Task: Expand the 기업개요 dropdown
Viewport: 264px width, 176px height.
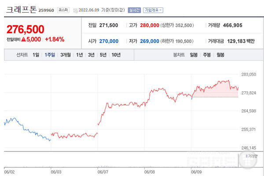Action: (153, 10)
